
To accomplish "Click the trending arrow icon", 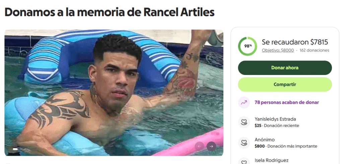I will pyautogui.click(x=244, y=102).
